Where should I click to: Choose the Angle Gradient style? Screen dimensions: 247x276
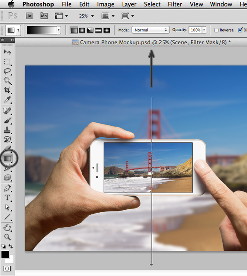[90, 30]
